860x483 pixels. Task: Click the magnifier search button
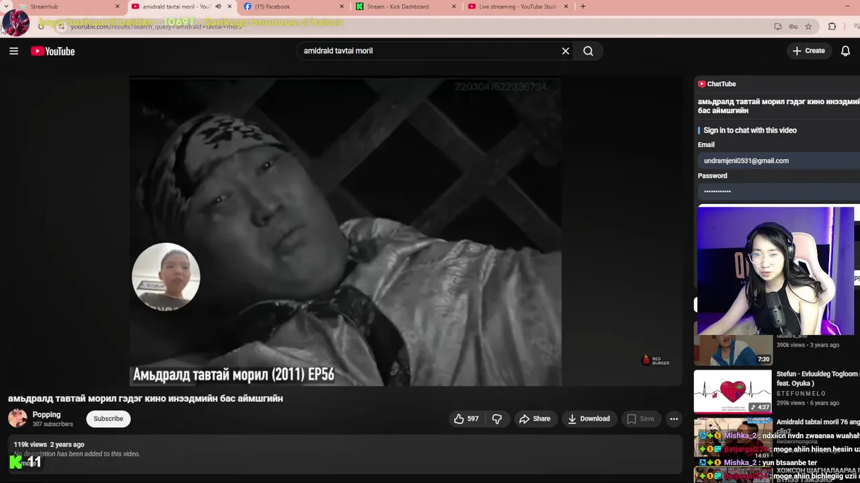(588, 51)
